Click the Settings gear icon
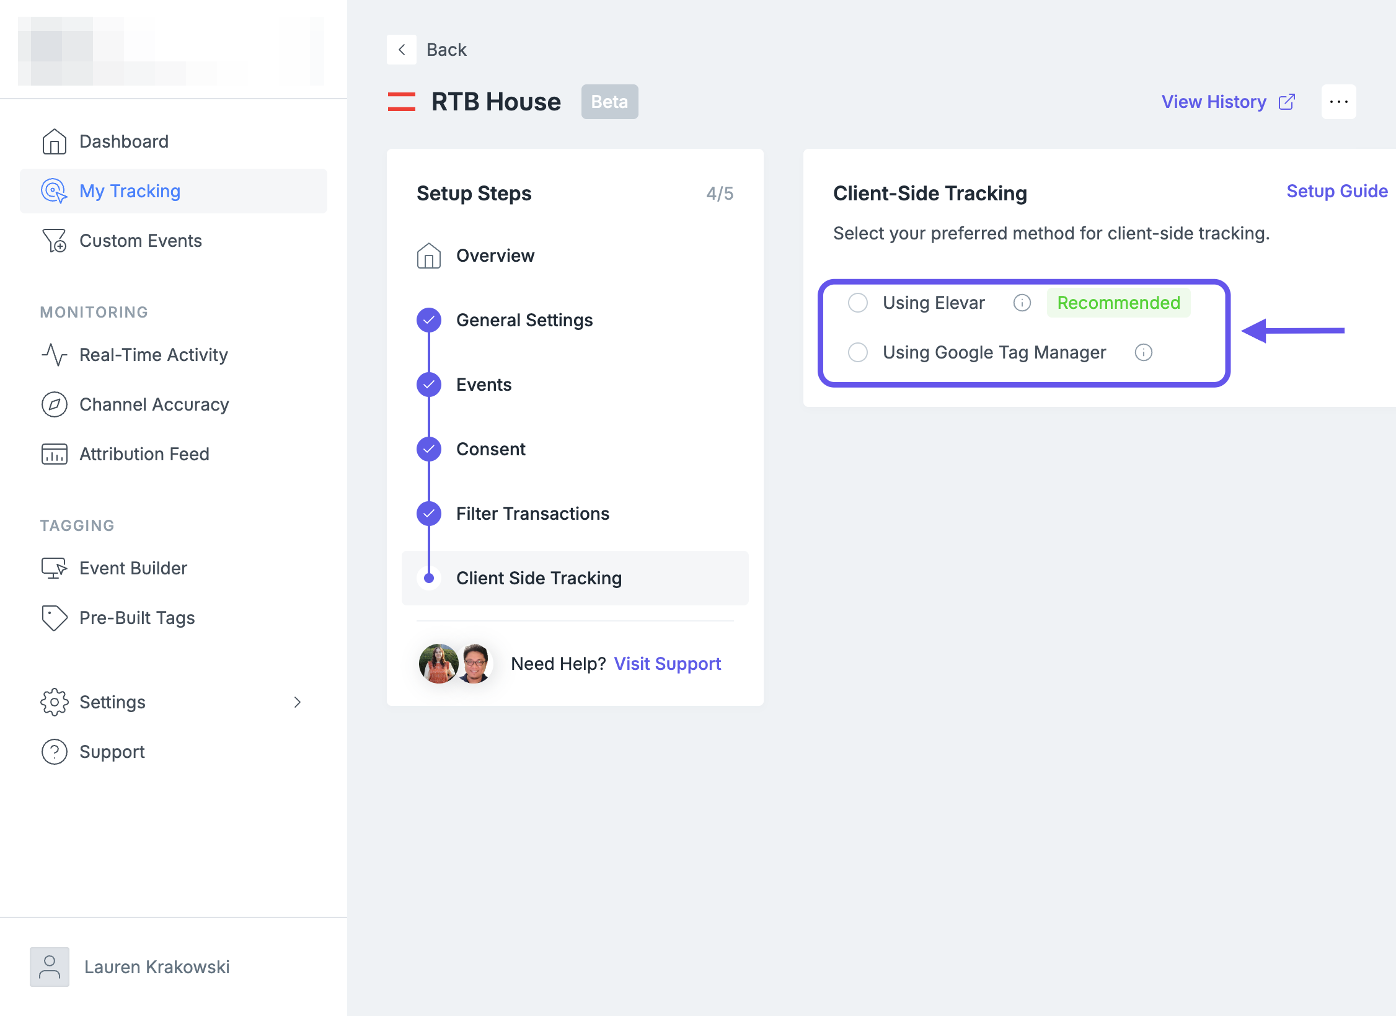This screenshot has width=1396, height=1016. 55,702
